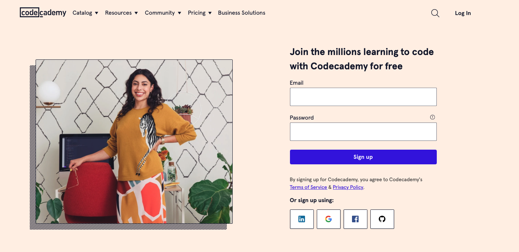Click the hero photo of woman
The height and width of the screenshot is (252, 519).
coord(134,142)
